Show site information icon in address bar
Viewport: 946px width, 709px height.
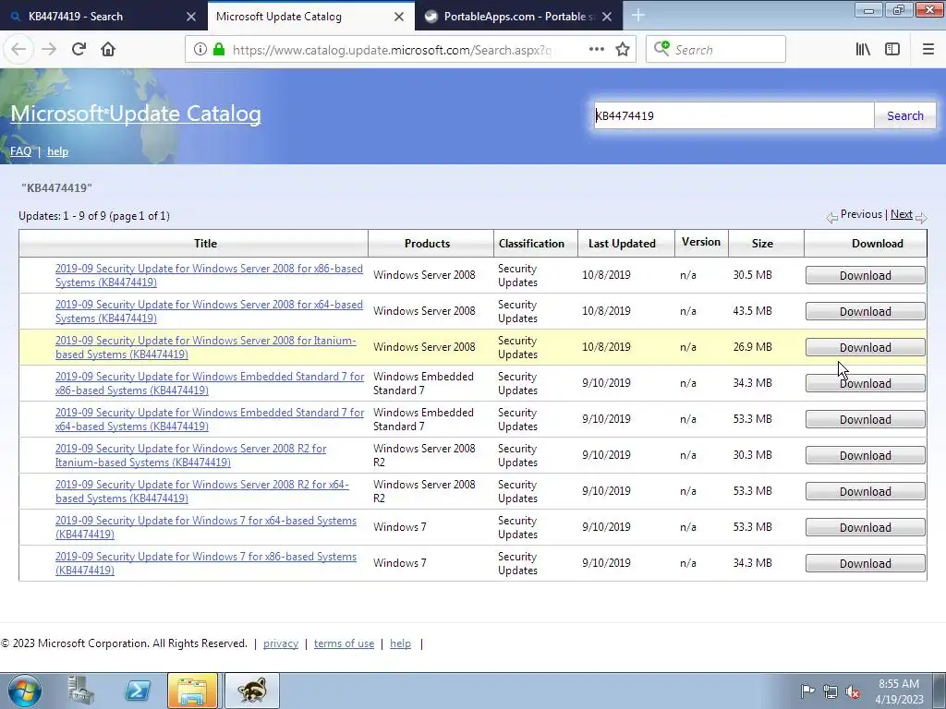(x=200, y=50)
